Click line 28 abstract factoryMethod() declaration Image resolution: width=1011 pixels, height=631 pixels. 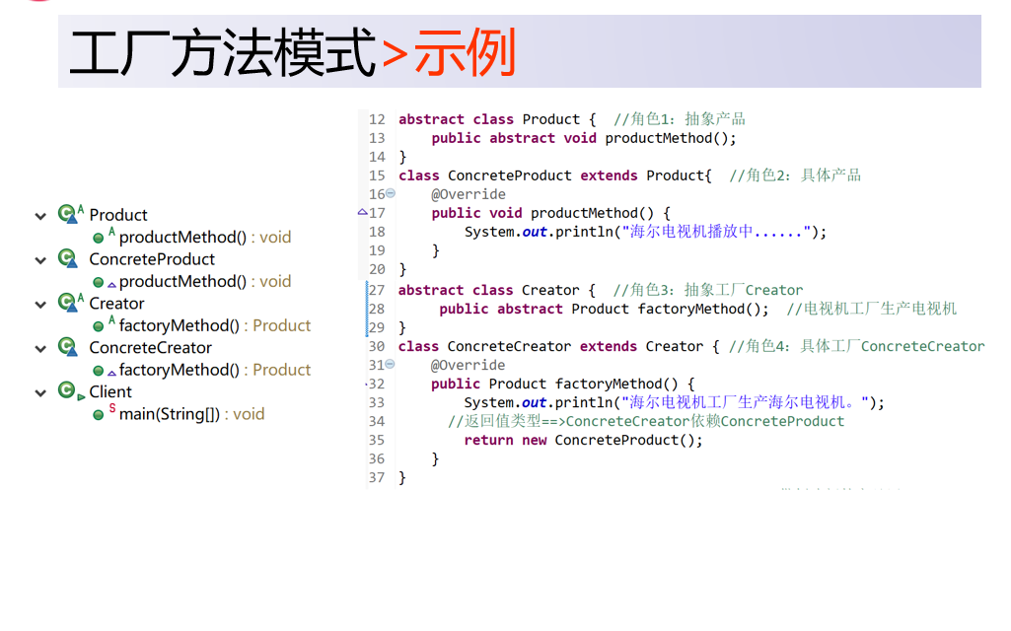[x=605, y=310]
